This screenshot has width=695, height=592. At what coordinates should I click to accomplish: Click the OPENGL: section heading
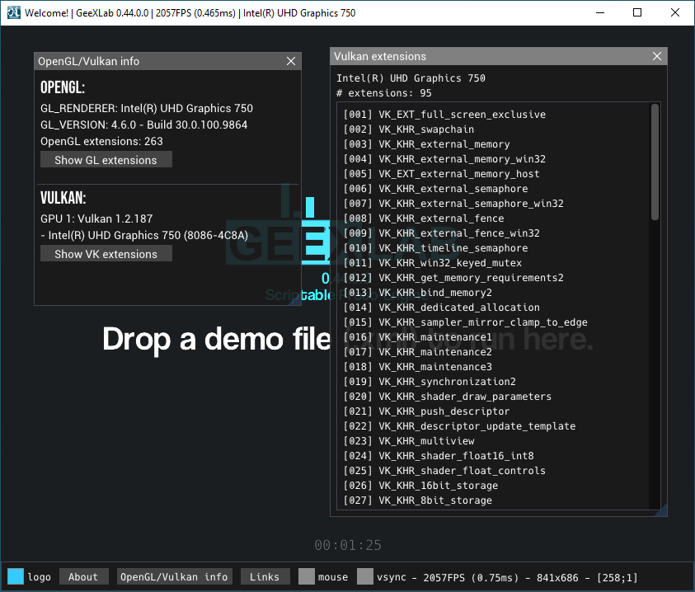(63, 87)
